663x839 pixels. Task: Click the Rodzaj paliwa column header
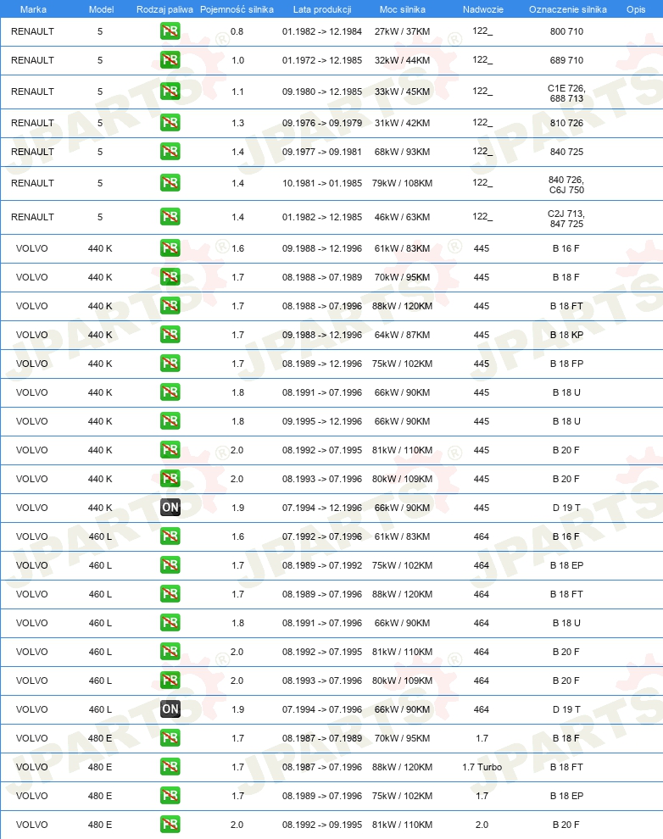164,9
